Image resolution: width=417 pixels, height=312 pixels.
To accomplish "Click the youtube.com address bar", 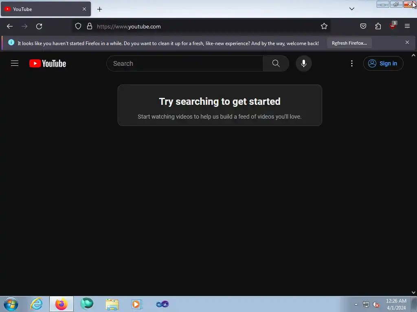I will [202, 26].
